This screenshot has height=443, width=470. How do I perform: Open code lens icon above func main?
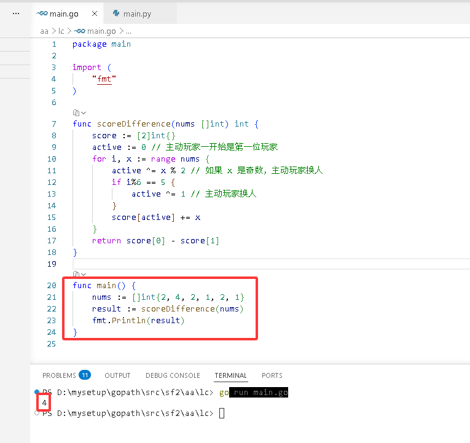pyautogui.click(x=76, y=273)
